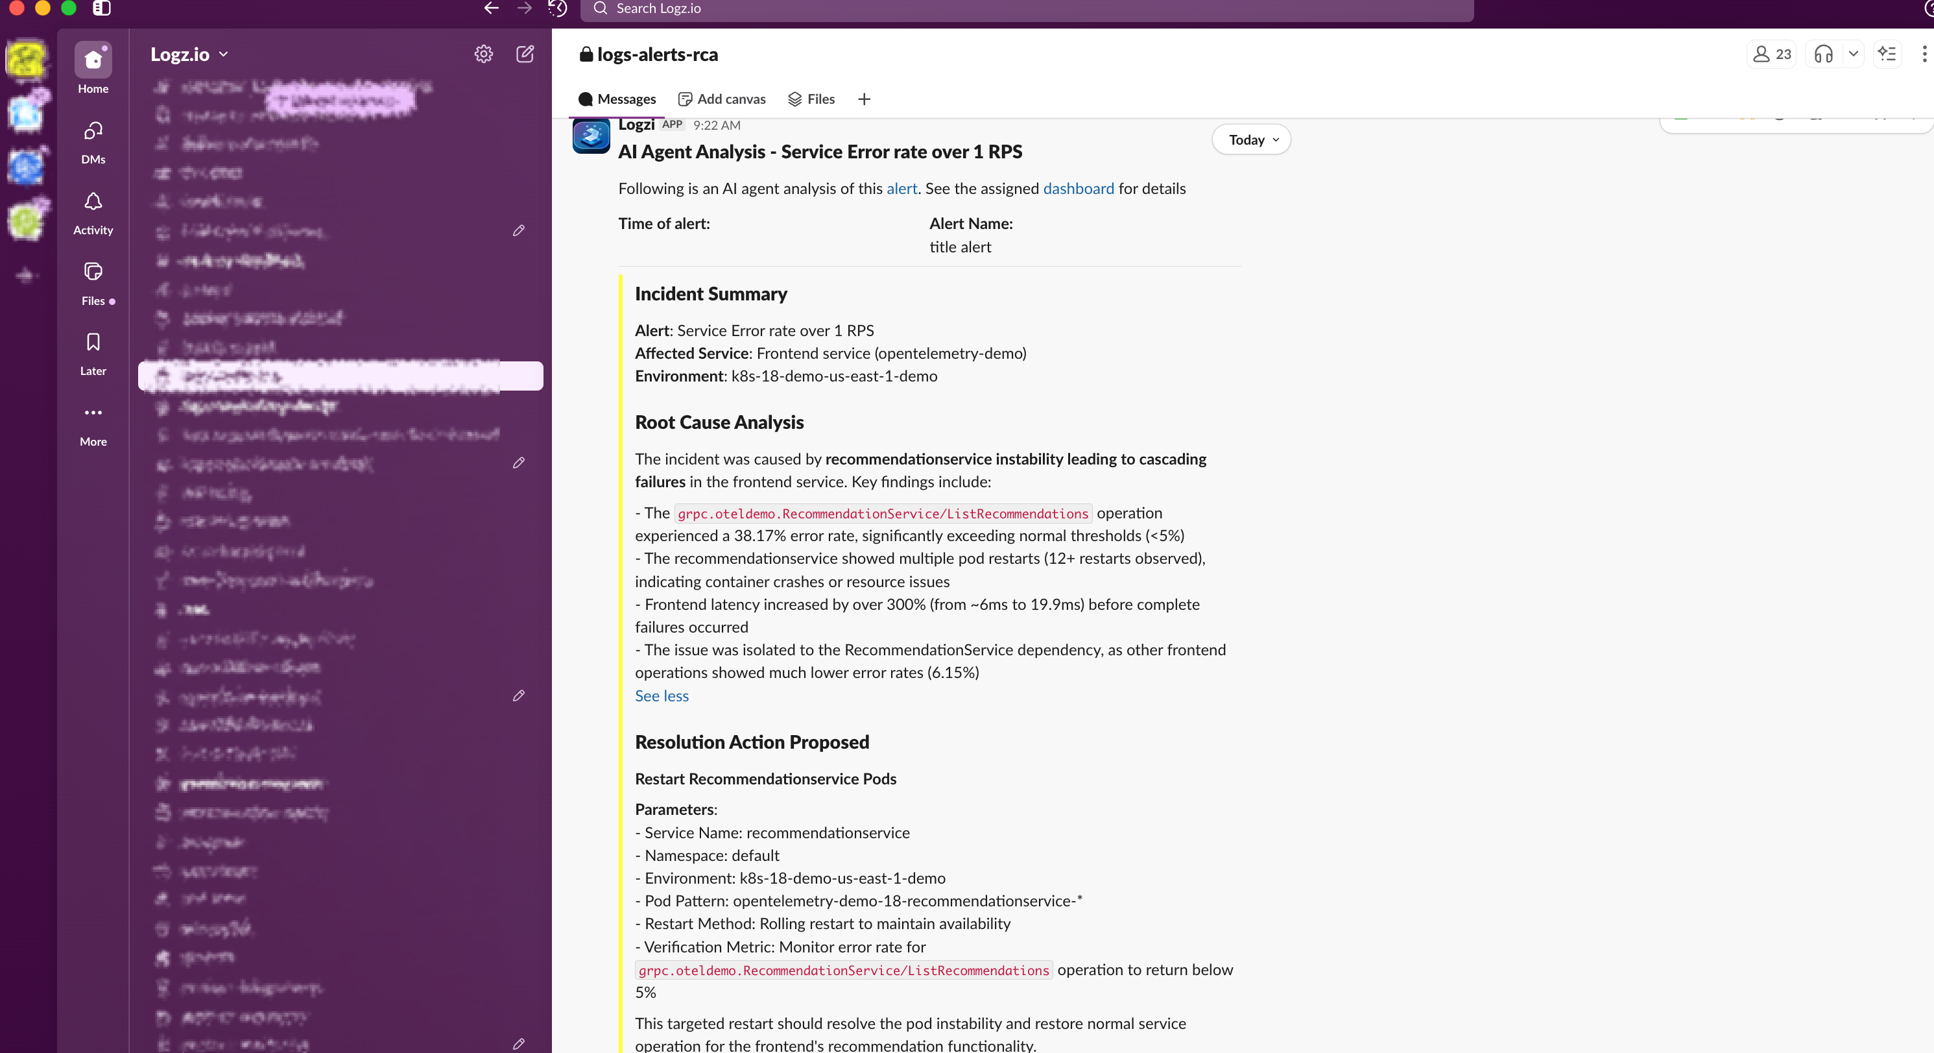1934x1053 pixels.
Task: Expand huddle options chevron
Action: click(x=1853, y=54)
